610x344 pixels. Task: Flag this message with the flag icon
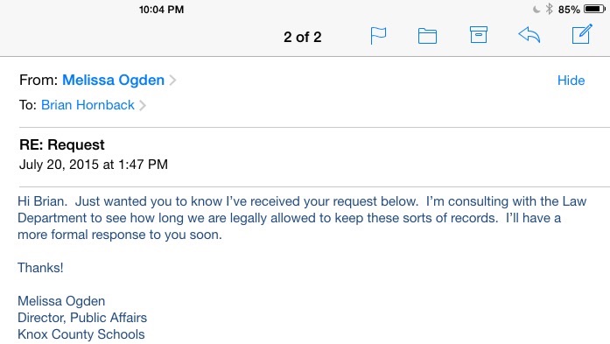378,36
